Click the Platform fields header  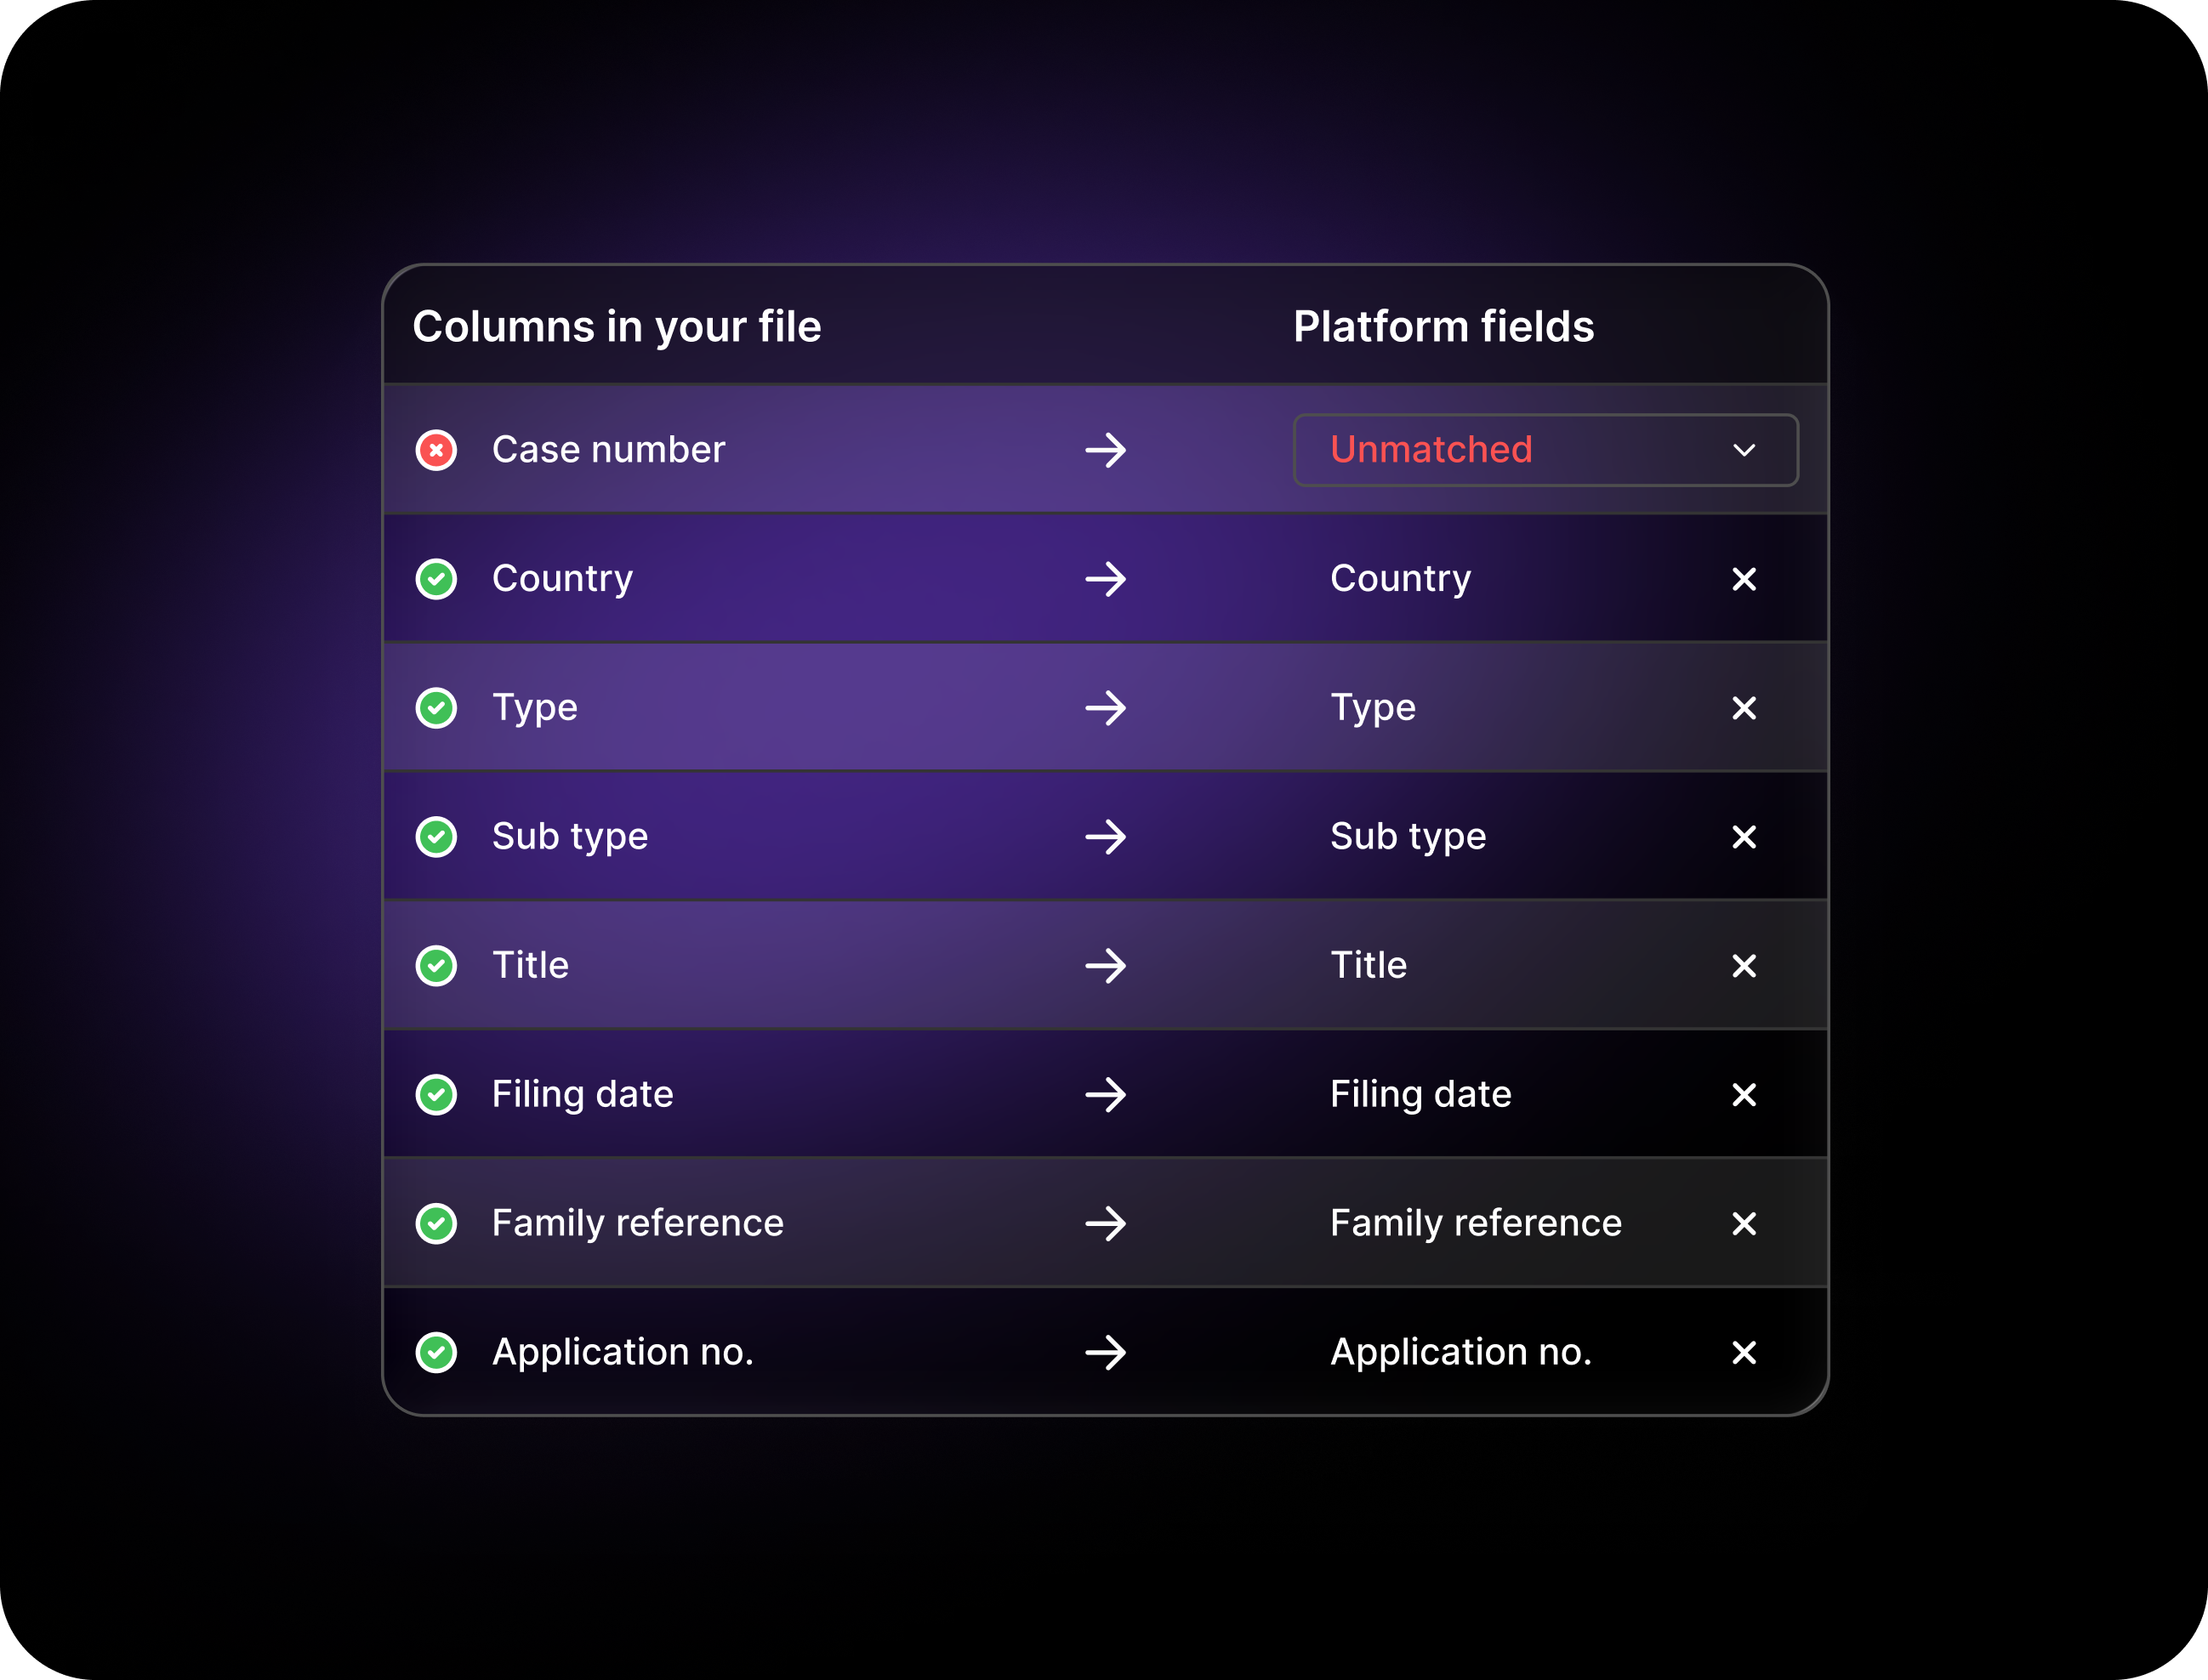pos(1443,327)
